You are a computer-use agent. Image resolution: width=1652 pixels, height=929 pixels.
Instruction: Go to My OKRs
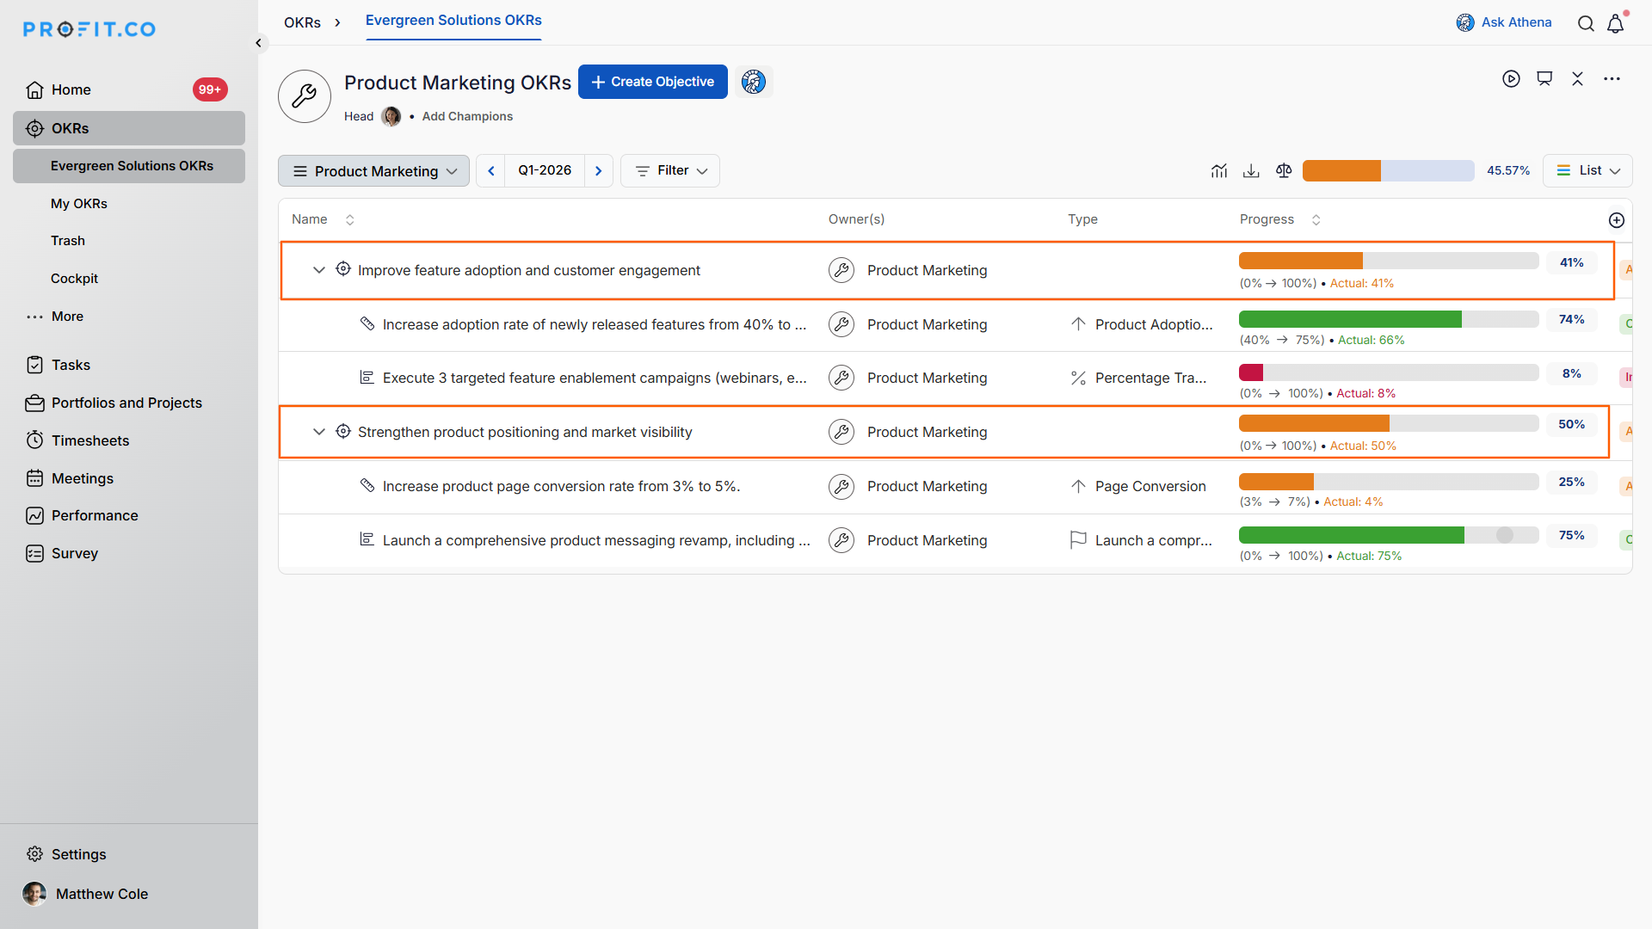click(x=79, y=204)
